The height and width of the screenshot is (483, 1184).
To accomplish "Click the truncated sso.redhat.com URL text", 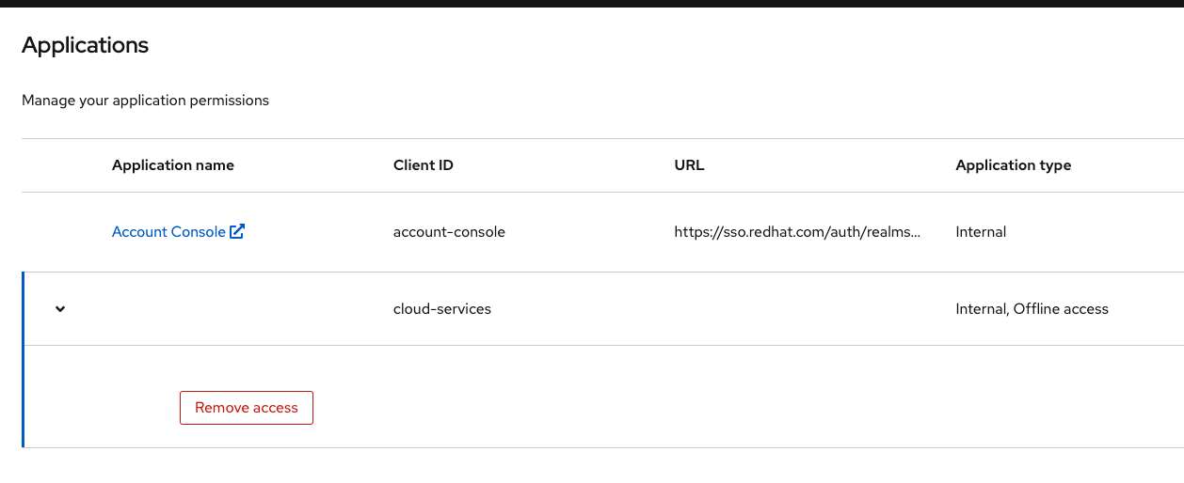I will coord(796,232).
